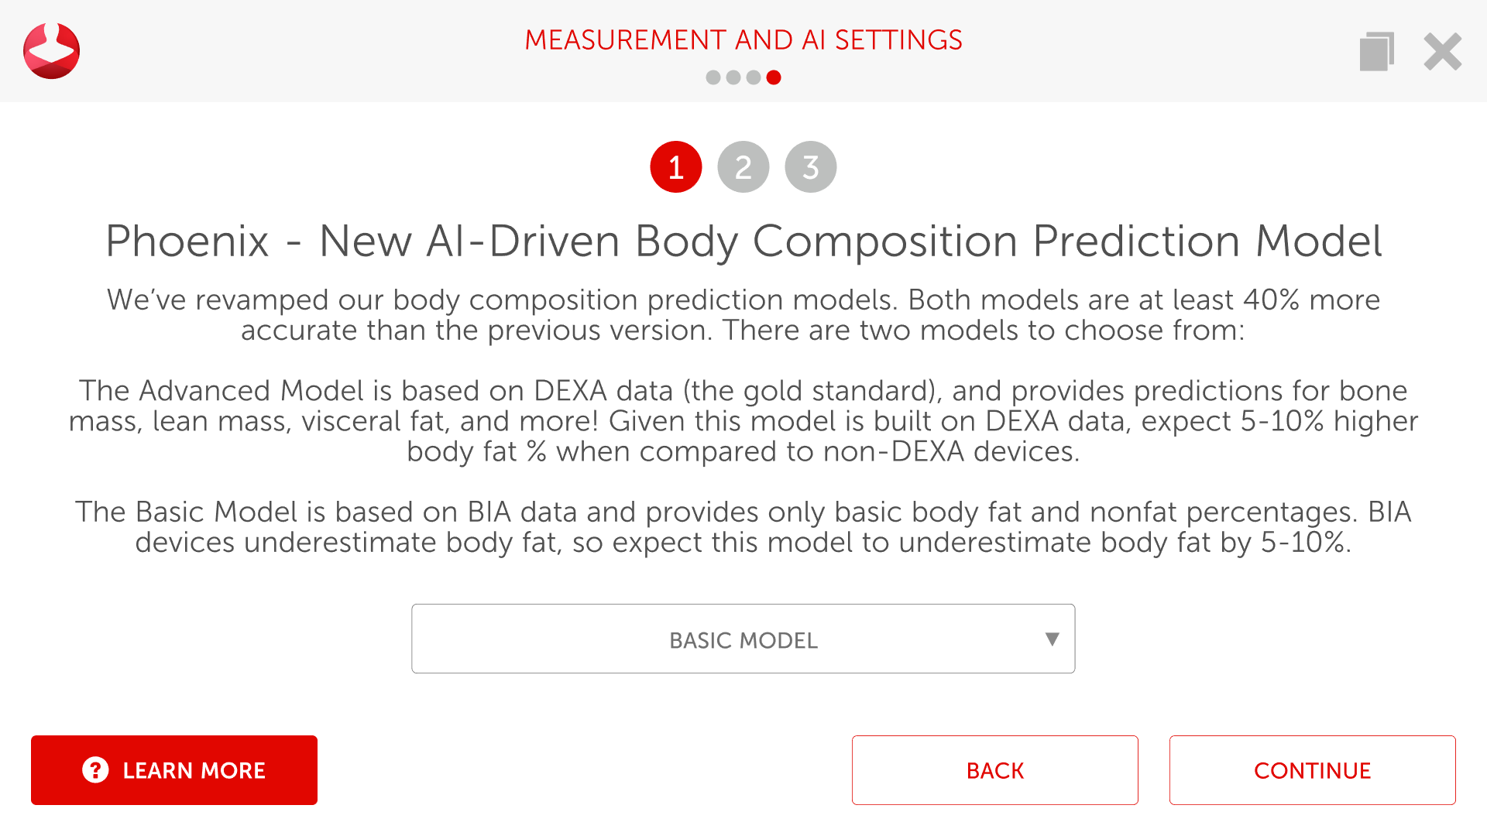1487x836 pixels.
Task: Click the Basic Model description paragraph
Action: click(743, 527)
